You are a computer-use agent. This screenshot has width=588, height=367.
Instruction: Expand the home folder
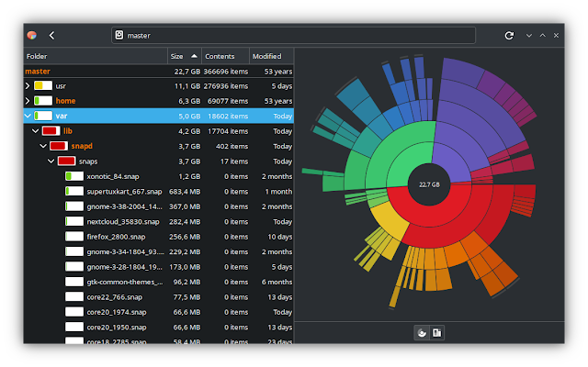coord(28,101)
